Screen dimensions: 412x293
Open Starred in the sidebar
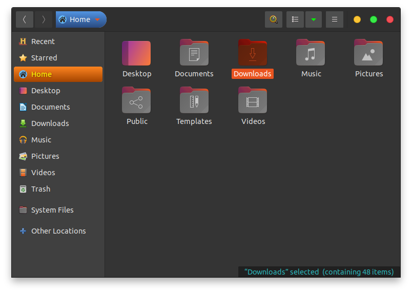click(x=58, y=58)
